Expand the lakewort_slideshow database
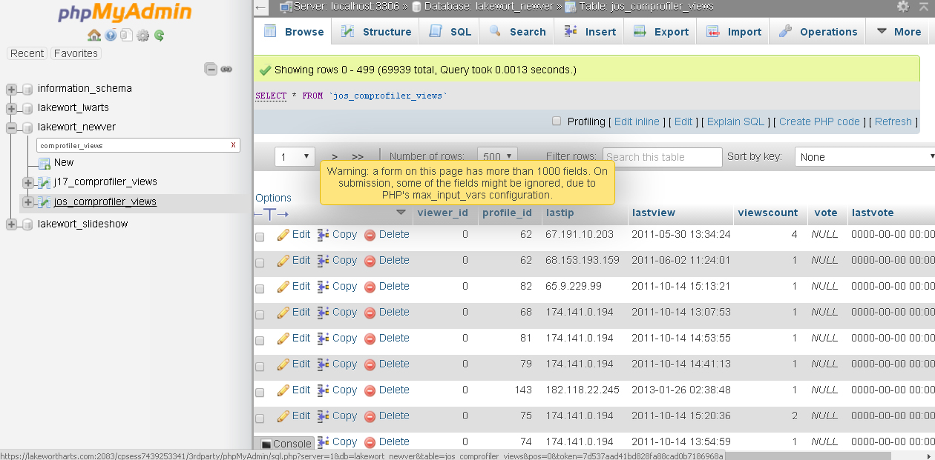935x460 pixels. (11, 224)
